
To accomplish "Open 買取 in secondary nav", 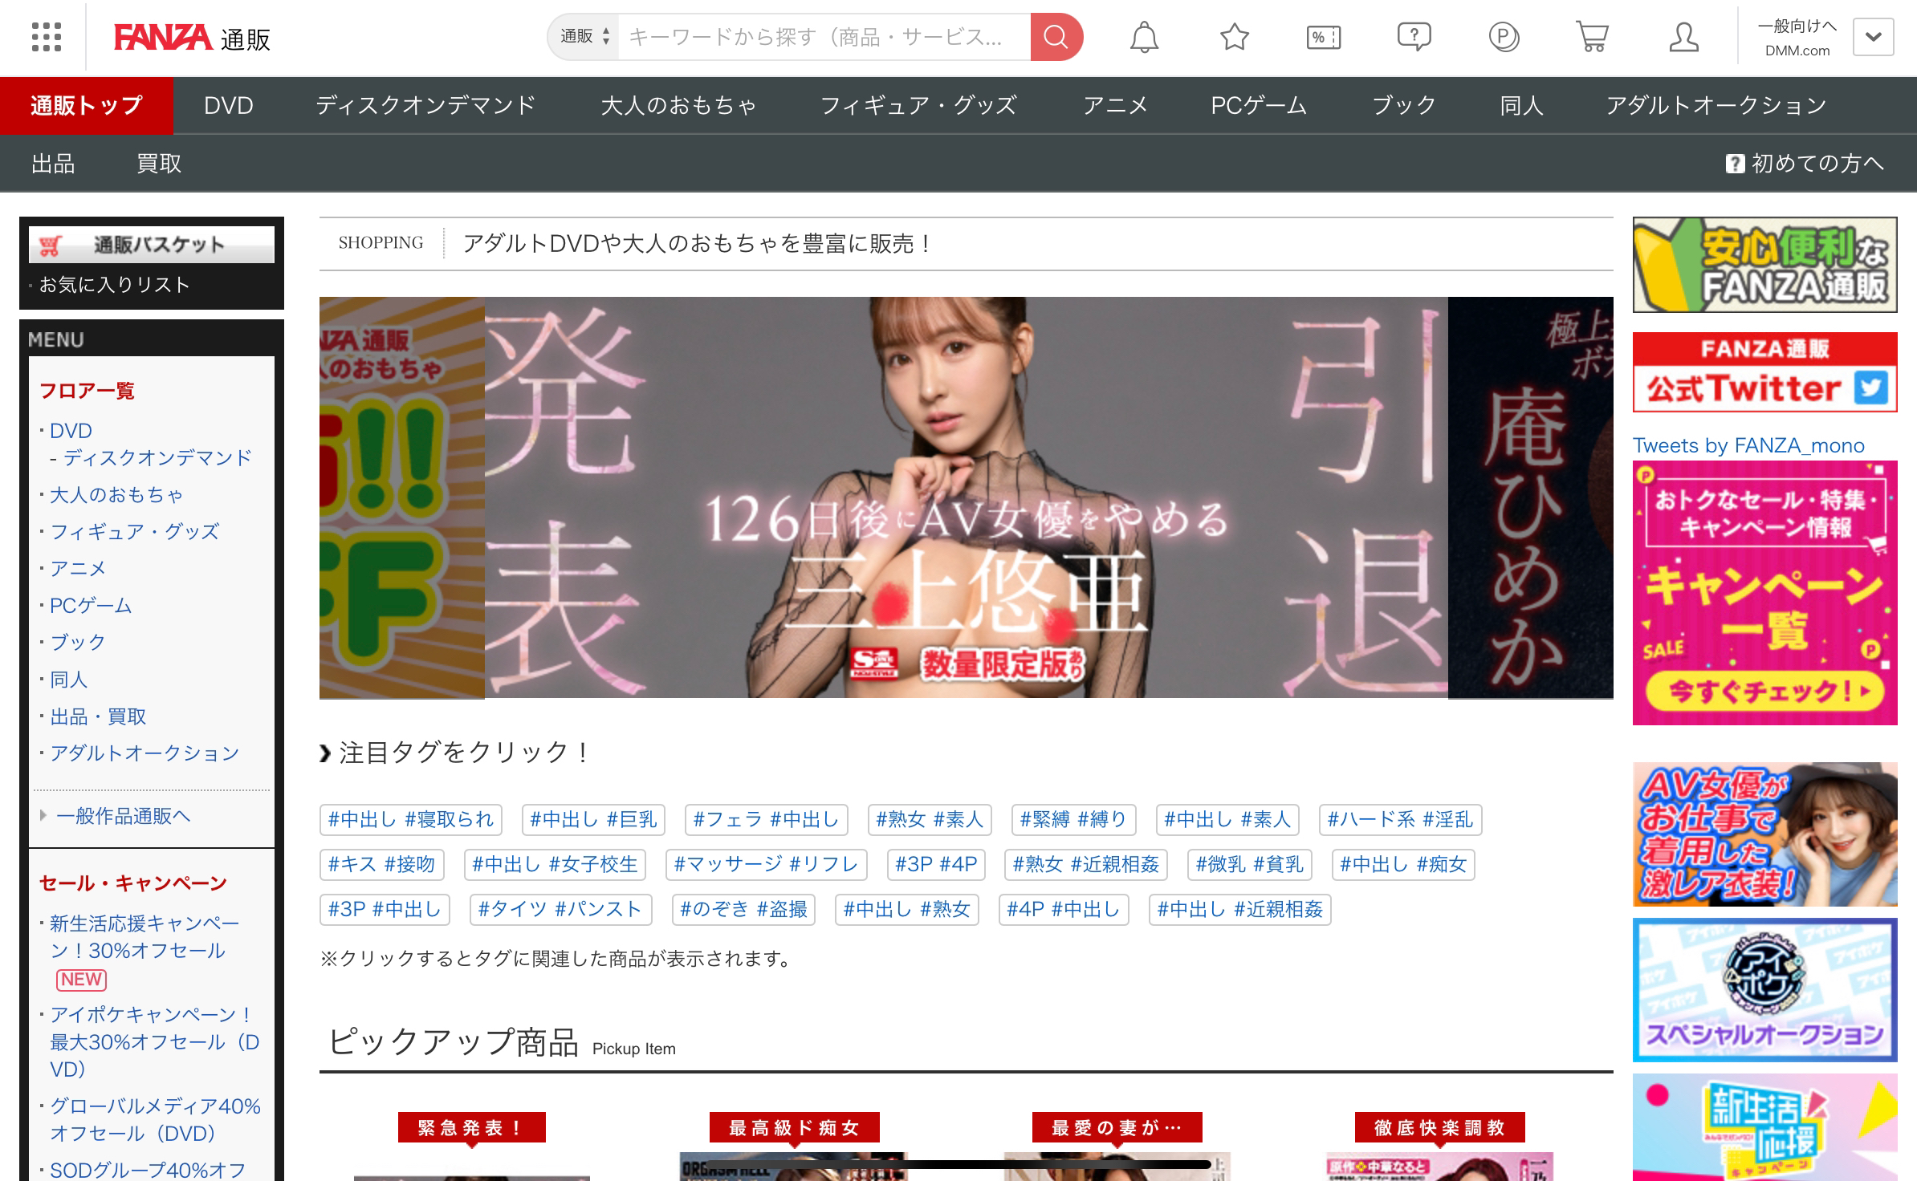I will (159, 164).
